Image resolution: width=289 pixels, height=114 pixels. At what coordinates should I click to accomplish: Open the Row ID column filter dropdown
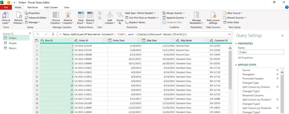tap(71, 41)
